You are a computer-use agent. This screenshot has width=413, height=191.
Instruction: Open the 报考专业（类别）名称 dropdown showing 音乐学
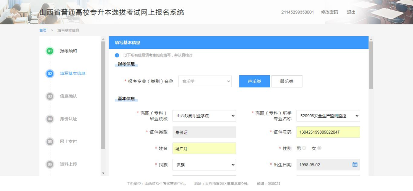tap(205, 81)
